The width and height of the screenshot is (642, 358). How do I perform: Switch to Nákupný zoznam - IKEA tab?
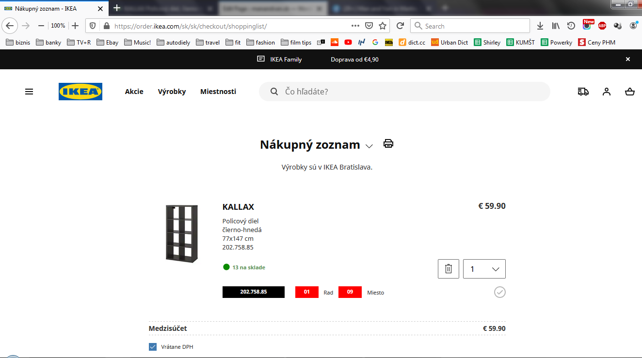pos(53,9)
